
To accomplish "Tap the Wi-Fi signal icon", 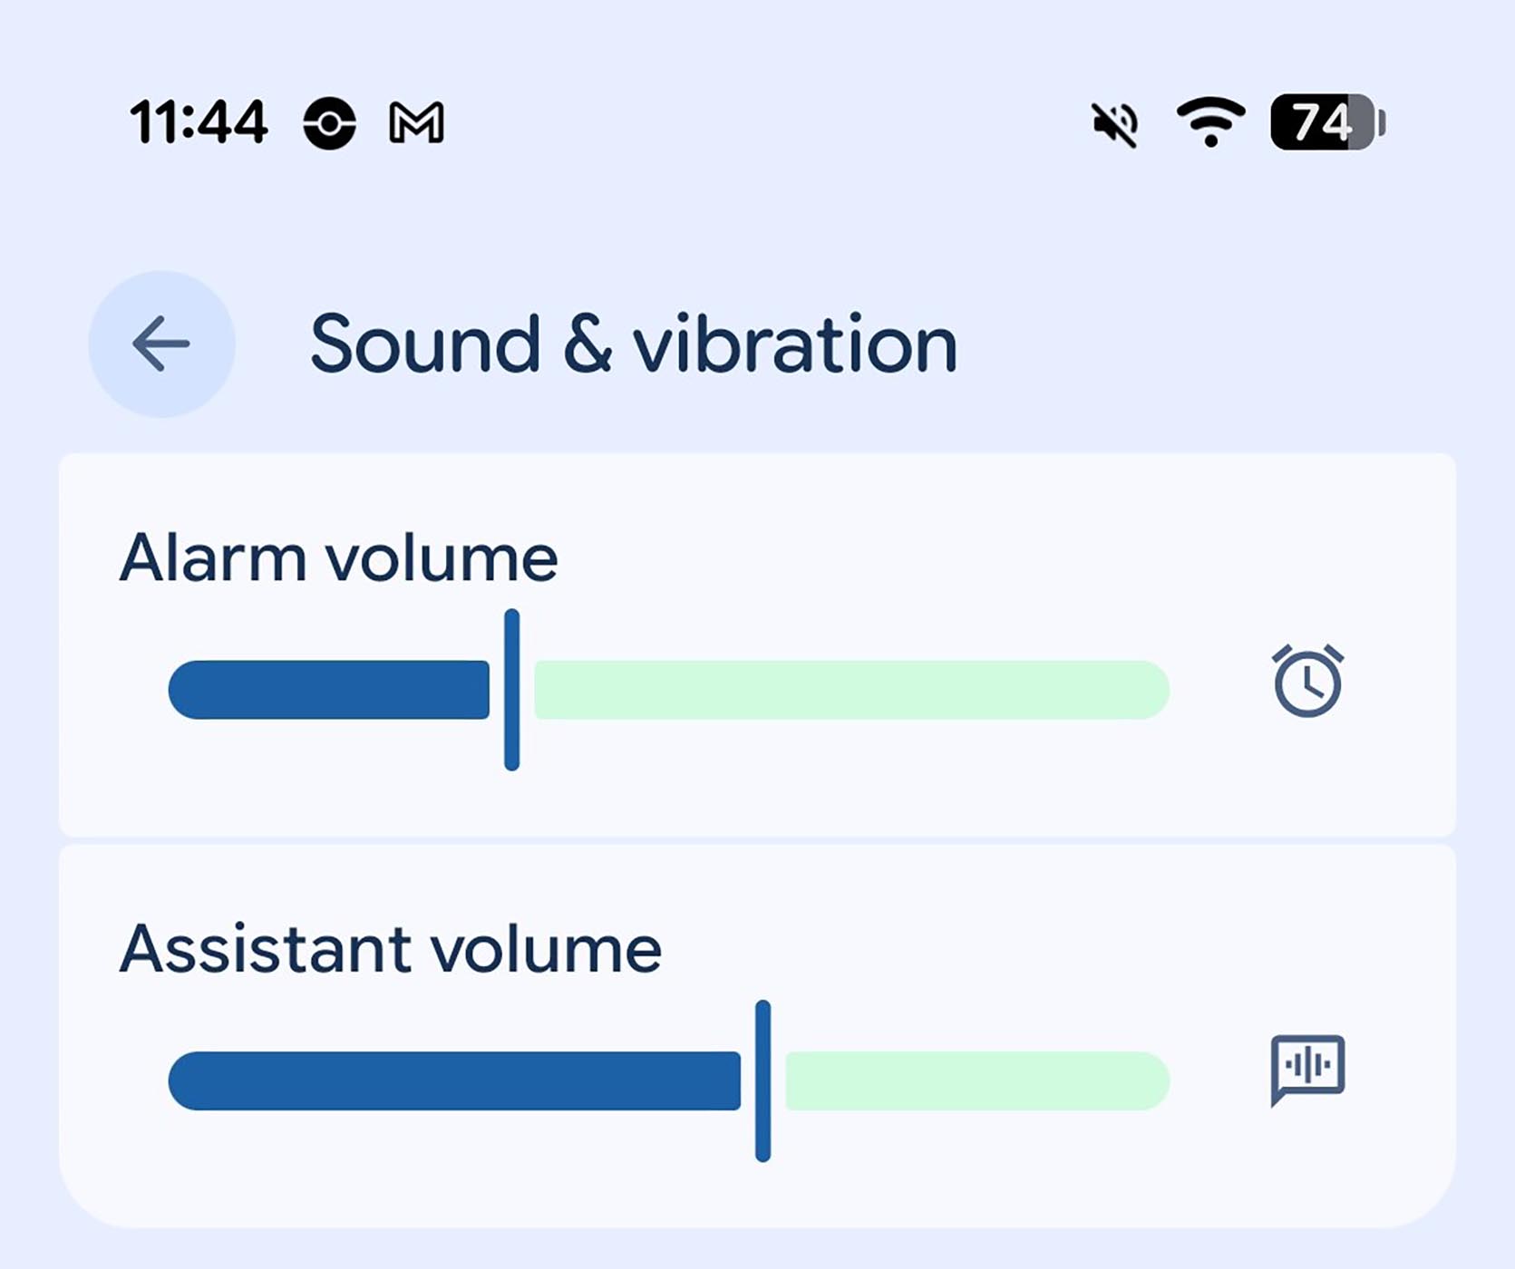I will point(1210,122).
